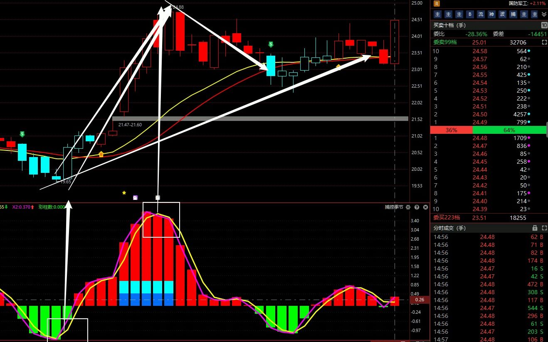Click the 捕捞季节 indicator name
The image size is (548, 342).
(394, 207)
